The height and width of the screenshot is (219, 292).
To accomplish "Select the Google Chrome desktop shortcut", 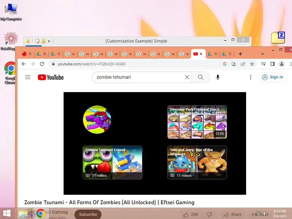I will (x=10, y=73).
